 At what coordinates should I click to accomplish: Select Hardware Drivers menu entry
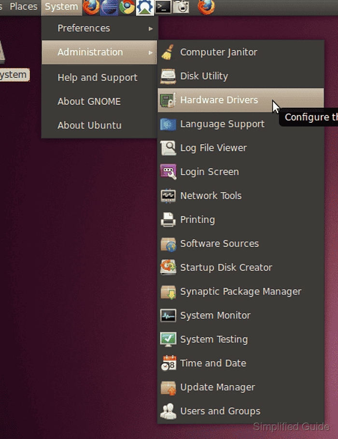[241, 100]
